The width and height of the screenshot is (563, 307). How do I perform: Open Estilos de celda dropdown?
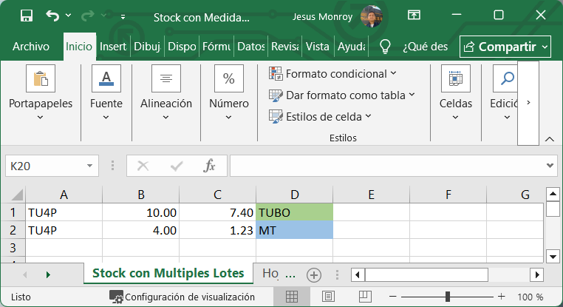click(x=320, y=116)
